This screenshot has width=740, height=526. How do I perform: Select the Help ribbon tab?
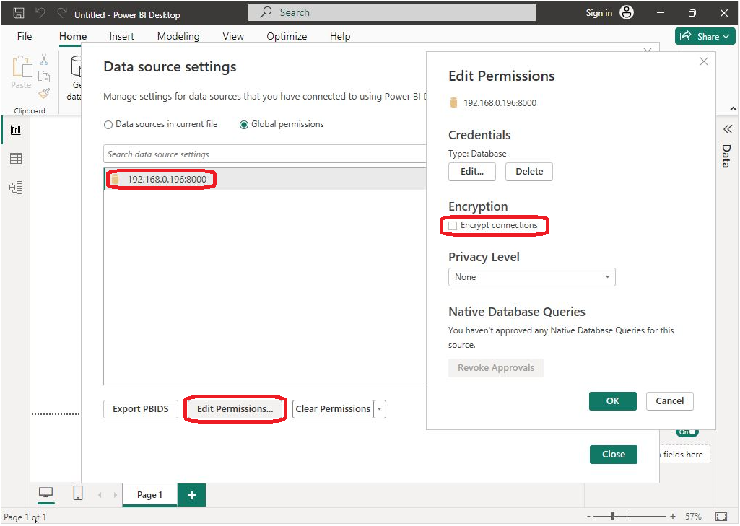pos(340,36)
